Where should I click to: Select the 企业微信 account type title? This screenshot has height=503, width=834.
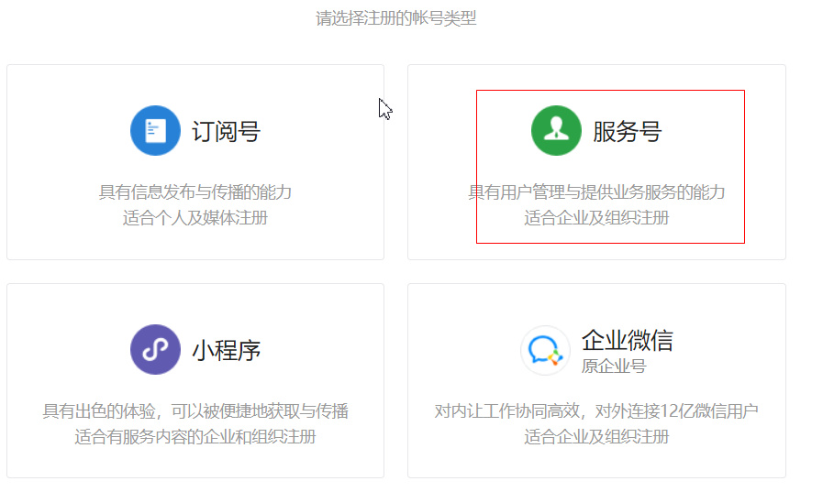627,341
